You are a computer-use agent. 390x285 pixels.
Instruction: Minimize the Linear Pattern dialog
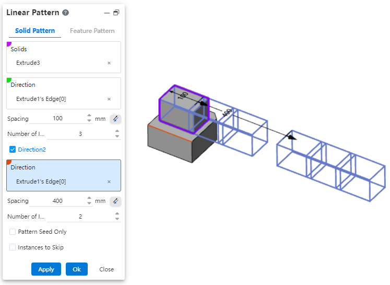107,13
